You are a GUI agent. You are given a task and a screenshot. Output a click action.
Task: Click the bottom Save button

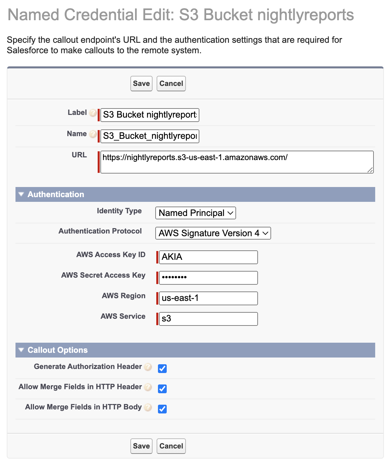141,446
